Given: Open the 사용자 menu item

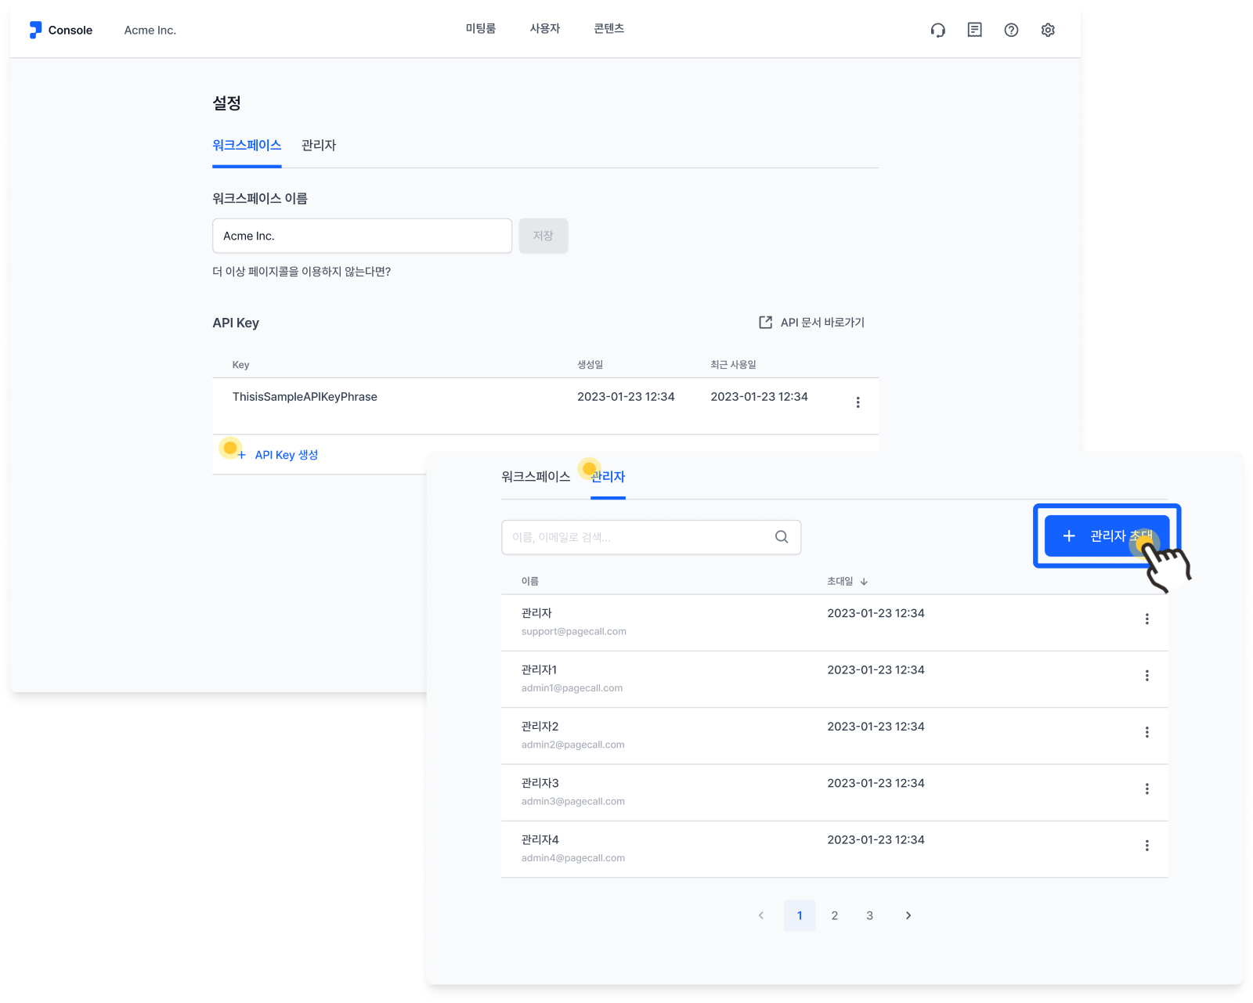Looking at the screenshot, I should tap(545, 29).
